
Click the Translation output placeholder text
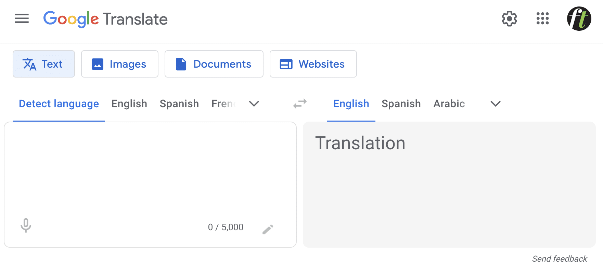[x=360, y=143]
